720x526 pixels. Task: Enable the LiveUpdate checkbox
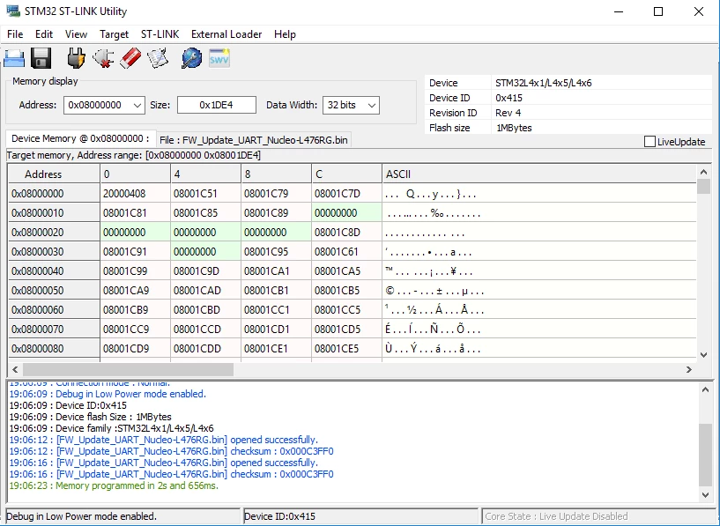pos(649,142)
